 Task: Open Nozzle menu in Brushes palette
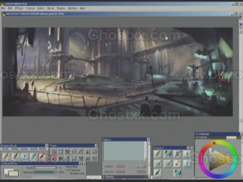point(34,149)
